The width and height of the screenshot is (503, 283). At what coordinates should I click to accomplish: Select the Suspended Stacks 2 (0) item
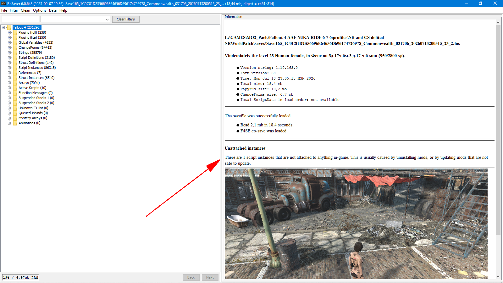(x=36, y=103)
